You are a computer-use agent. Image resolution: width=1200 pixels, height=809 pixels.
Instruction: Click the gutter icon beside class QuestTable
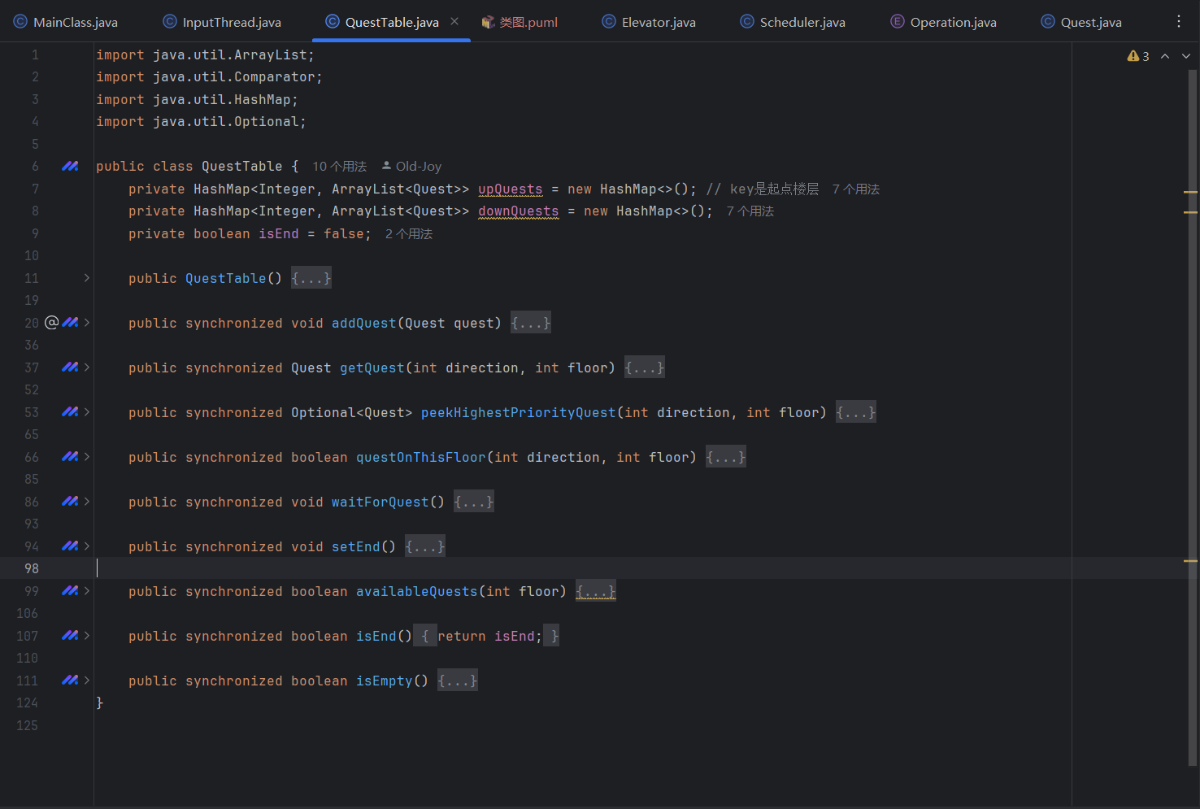click(x=70, y=166)
